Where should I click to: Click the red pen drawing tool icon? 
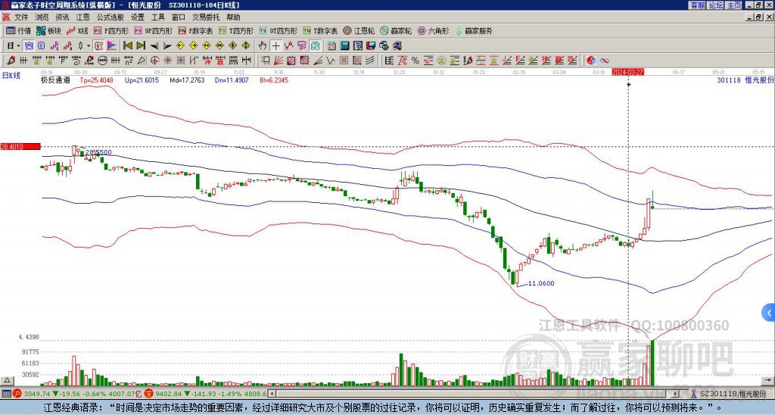[x=10, y=61]
